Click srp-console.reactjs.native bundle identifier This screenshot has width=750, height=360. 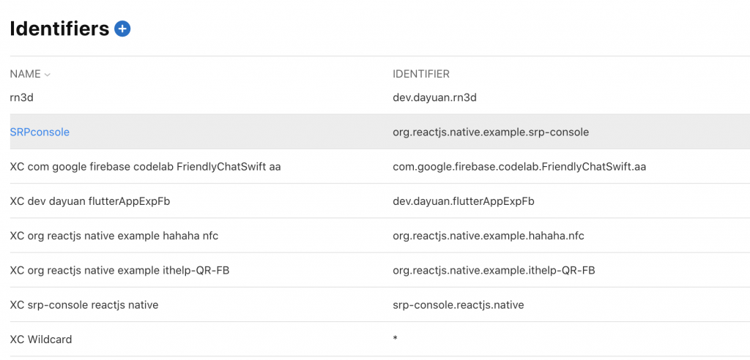(x=458, y=304)
